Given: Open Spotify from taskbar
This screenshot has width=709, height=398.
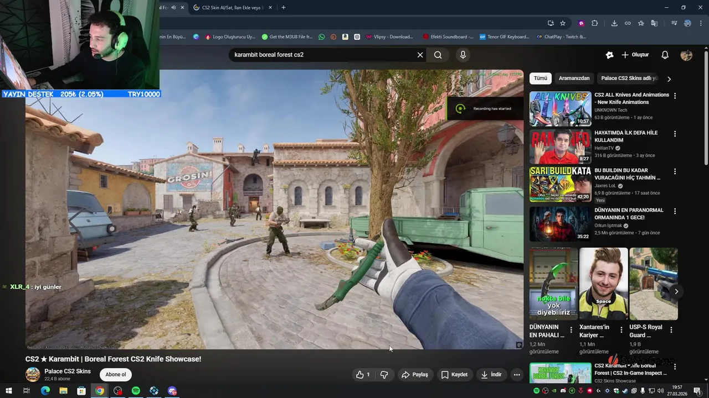Looking at the screenshot, I should click(x=136, y=391).
